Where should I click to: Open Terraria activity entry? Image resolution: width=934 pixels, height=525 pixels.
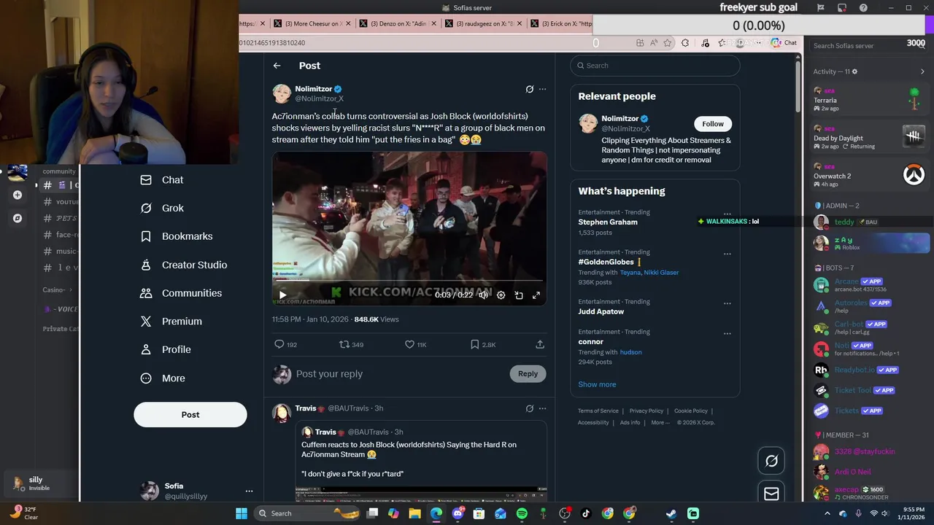tap(869, 100)
